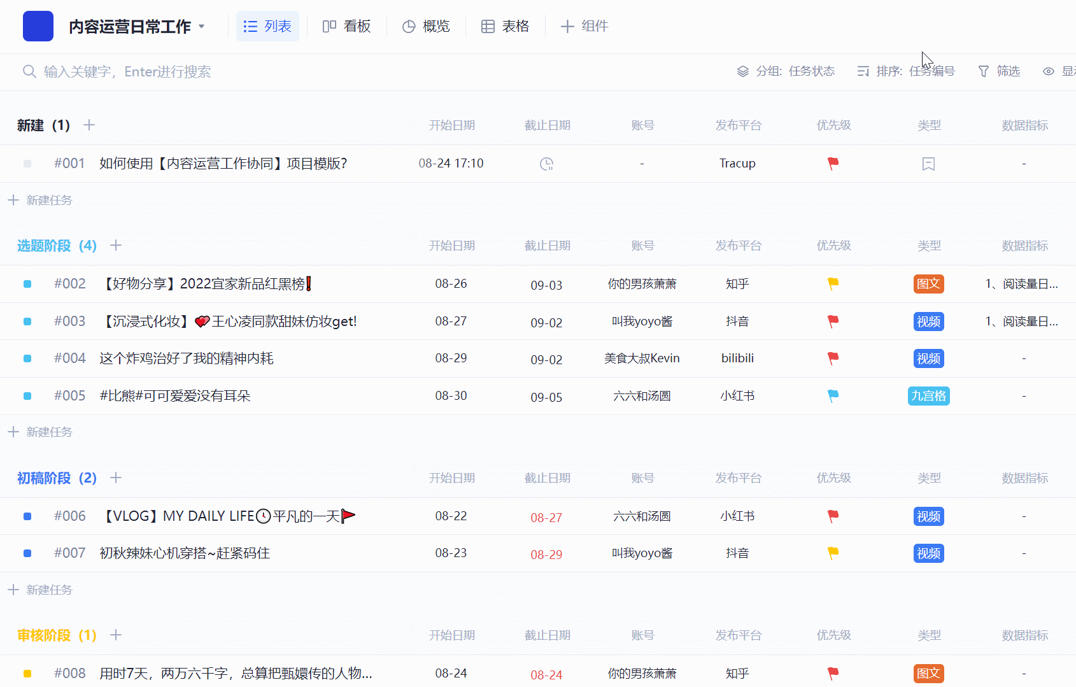Open the 筛选 filter button
The image size is (1076, 687).
point(999,71)
